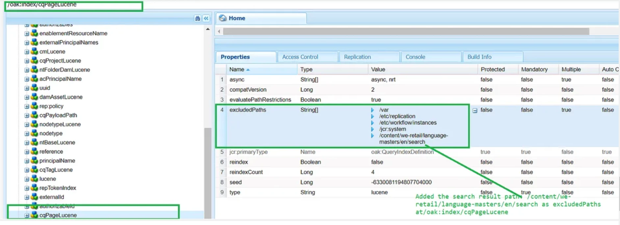This screenshot has width=620, height=225.
Task: Click the acPrincipalName node icon
Action: point(34,79)
